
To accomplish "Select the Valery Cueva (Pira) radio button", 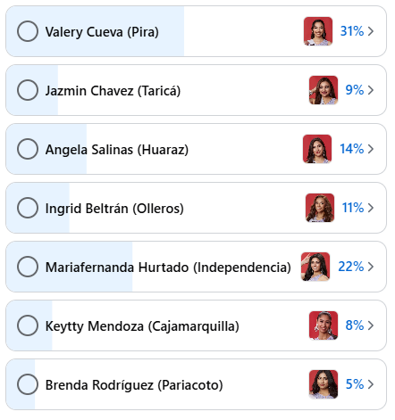I will coord(28,31).
